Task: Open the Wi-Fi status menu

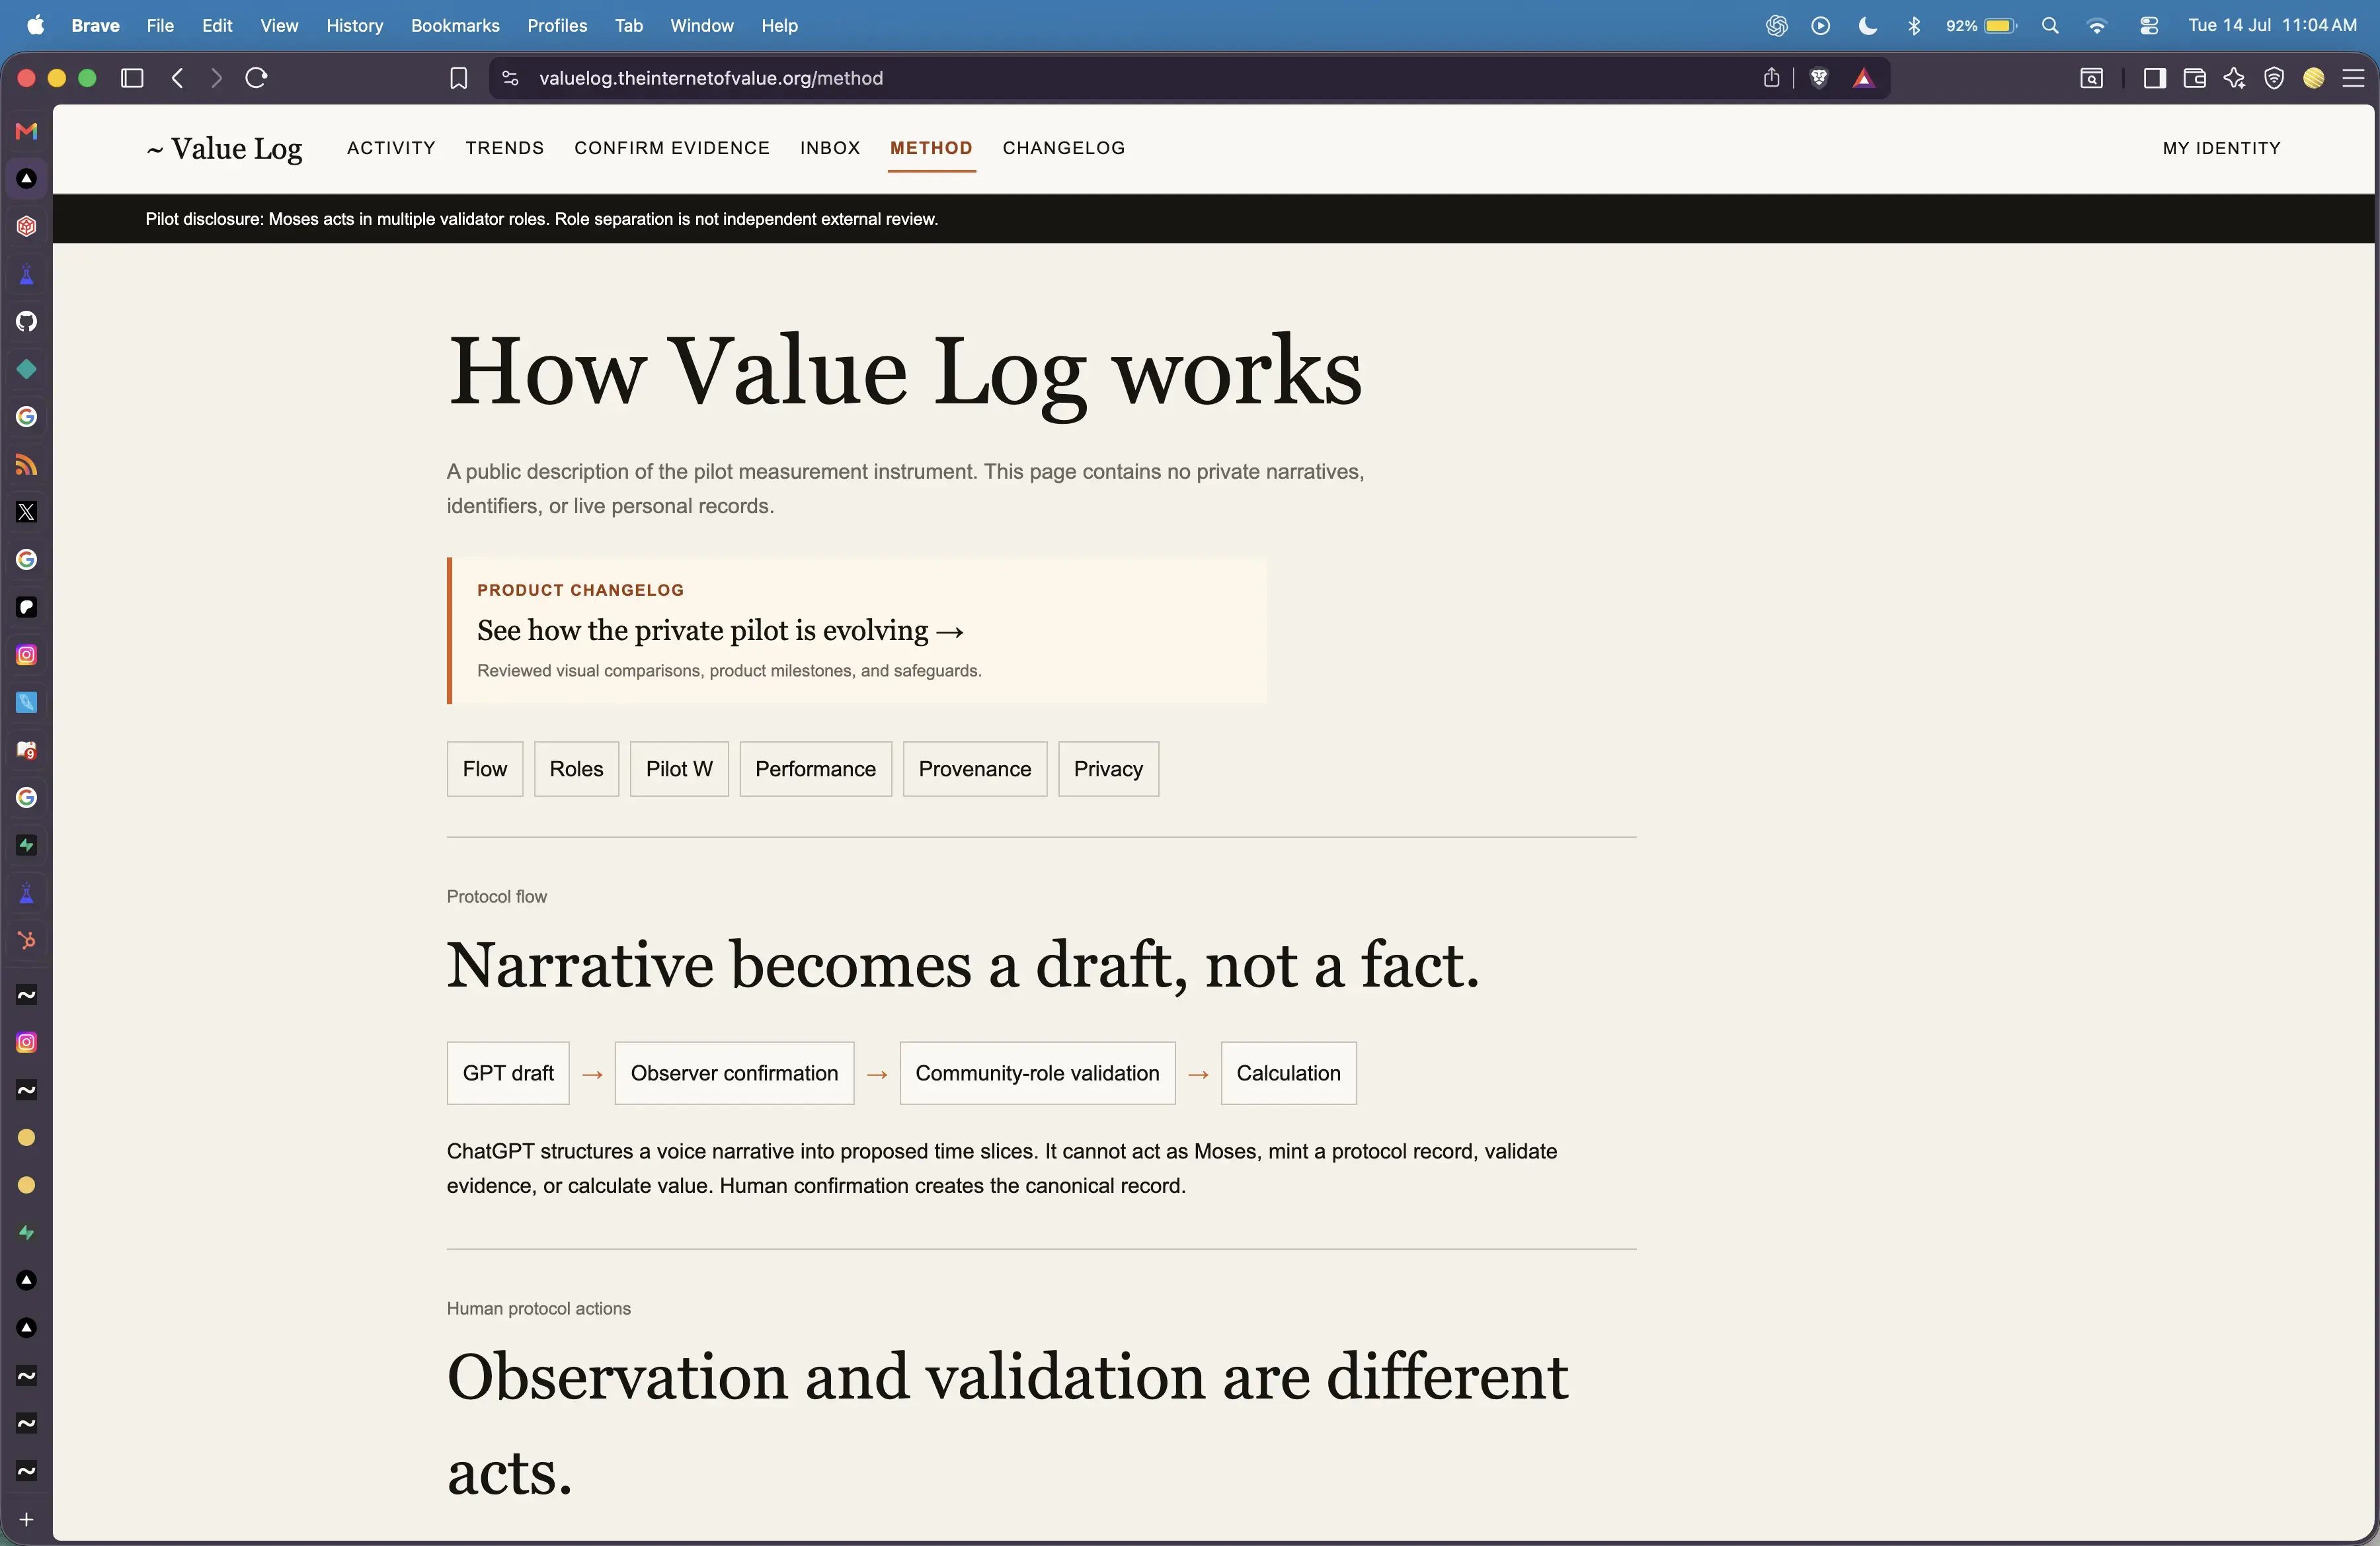Action: point(2098,26)
